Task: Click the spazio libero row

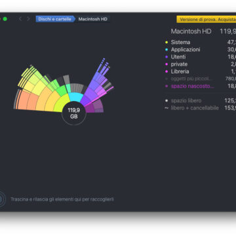Action: (200, 101)
